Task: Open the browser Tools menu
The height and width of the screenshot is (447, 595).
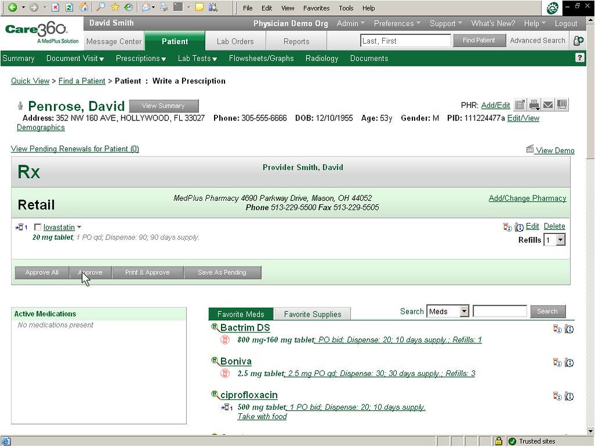Action: pyautogui.click(x=345, y=8)
